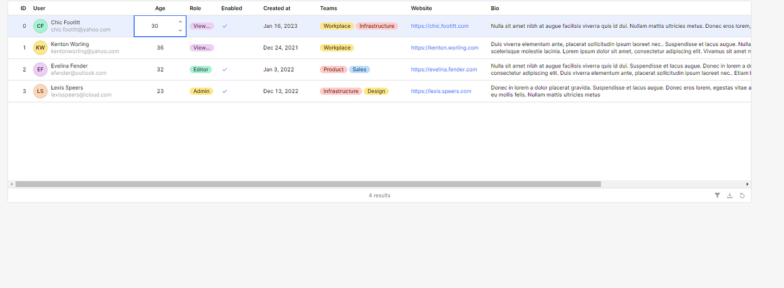The image size is (784, 288).
Task: Click the CF avatar for Chic Footitt
Action: [40, 26]
